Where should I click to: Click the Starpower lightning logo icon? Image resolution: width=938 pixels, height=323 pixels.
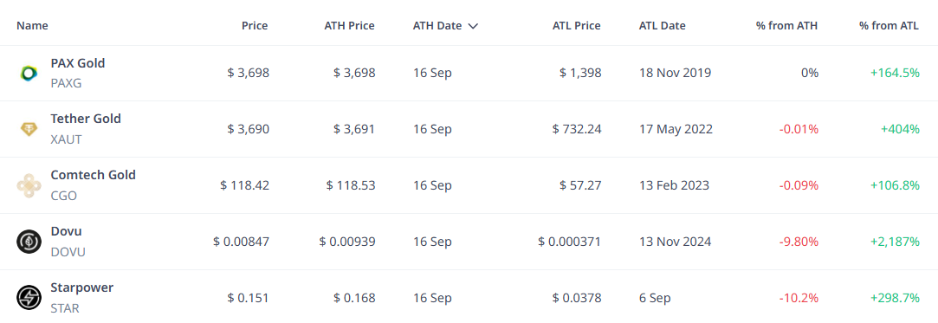point(29,298)
